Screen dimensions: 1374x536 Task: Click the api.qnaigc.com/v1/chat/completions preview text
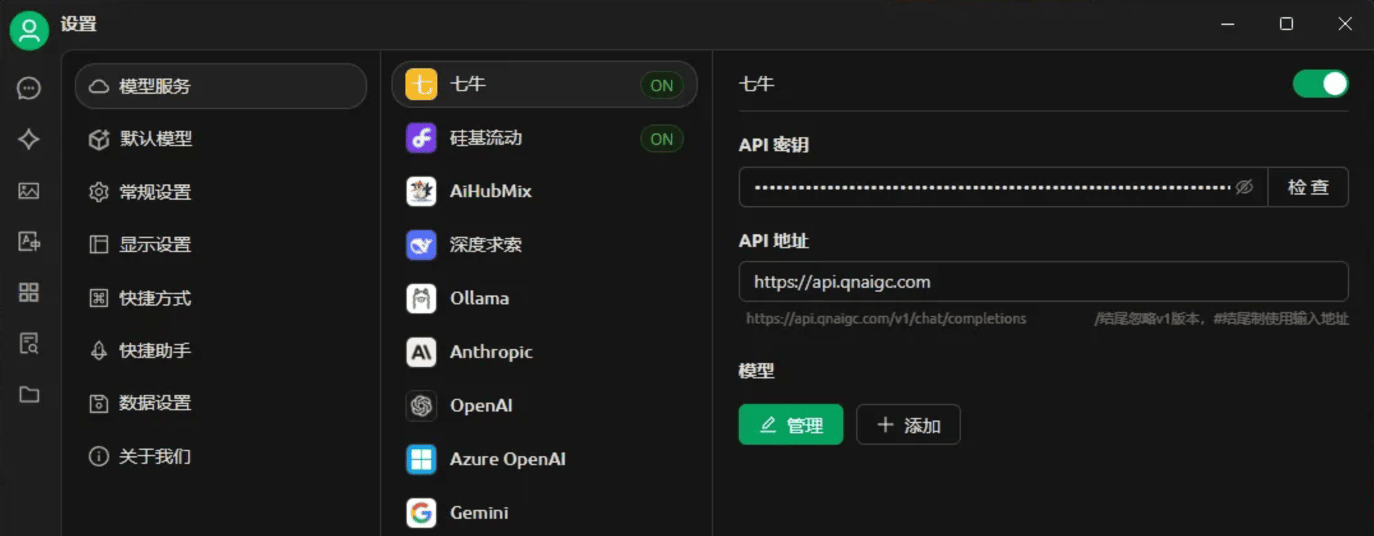(x=886, y=318)
